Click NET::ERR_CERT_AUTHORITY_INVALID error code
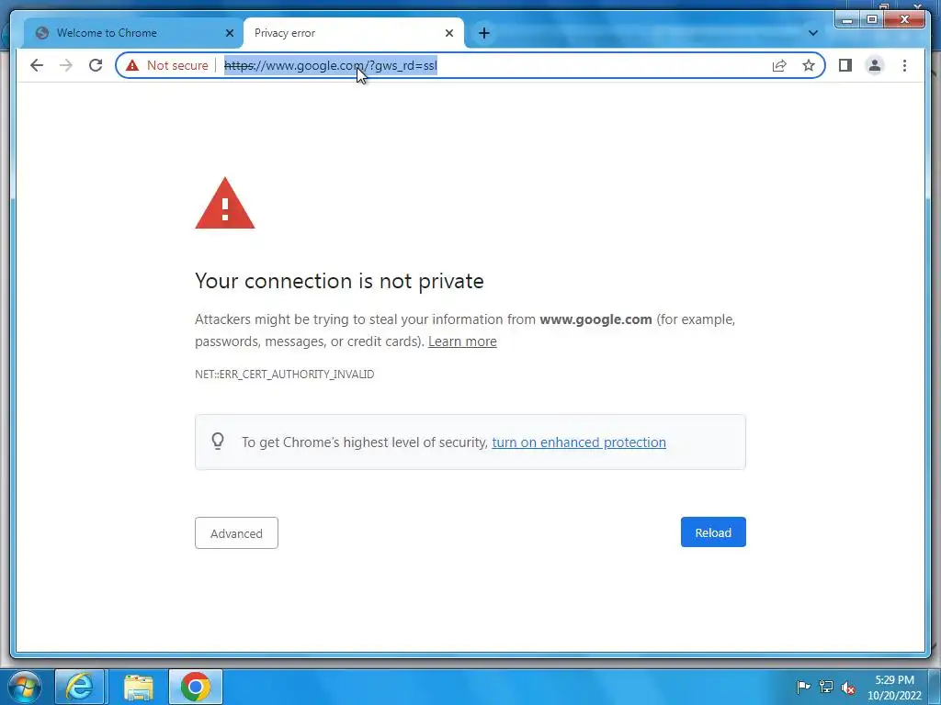This screenshot has height=705, width=941. point(285,375)
